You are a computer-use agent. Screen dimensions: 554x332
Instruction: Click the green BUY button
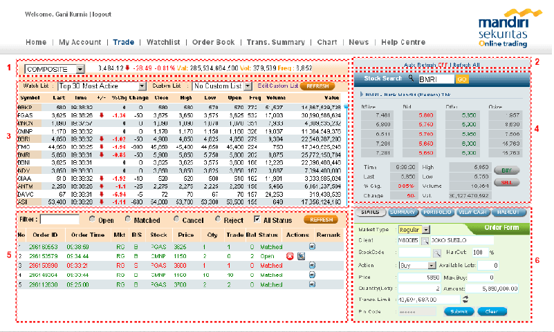pos(507,170)
